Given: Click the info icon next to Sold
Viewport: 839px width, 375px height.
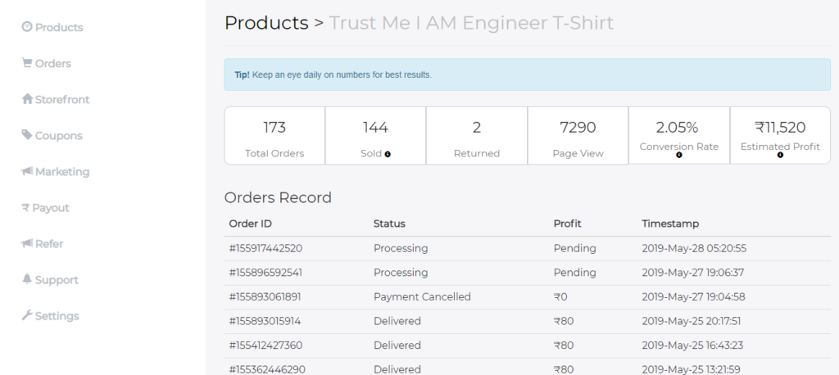Looking at the screenshot, I should click(x=388, y=154).
